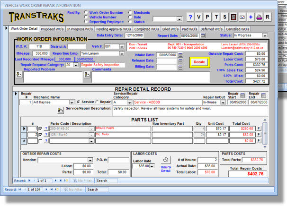Image resolution: width=287 pixels, height=206 pixels.
Task: Click the V toolbar button
Action: click(199, 17)
